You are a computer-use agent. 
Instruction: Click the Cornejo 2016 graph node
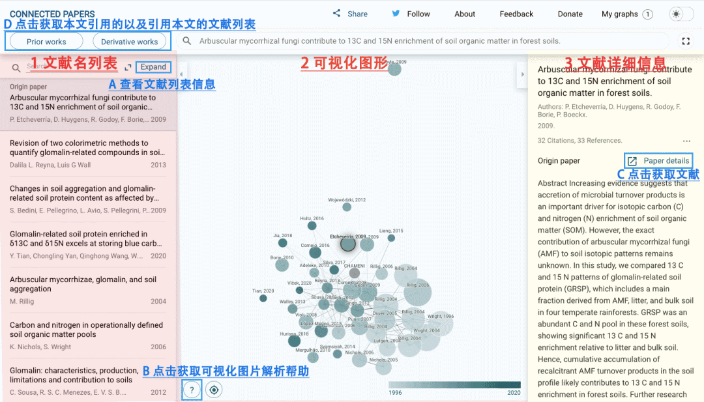coord(315,252)
